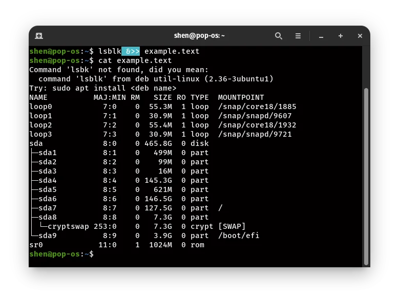The width and height of the screenshot is (399, 299).
Task: Click the 253:0 device number
Action: (105, 226)
